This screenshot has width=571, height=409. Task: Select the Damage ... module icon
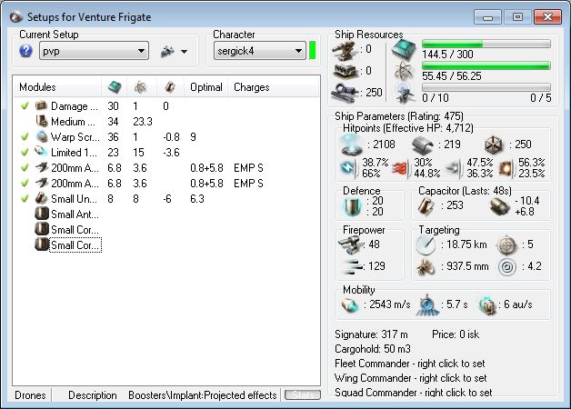click(x=42, y=105)
